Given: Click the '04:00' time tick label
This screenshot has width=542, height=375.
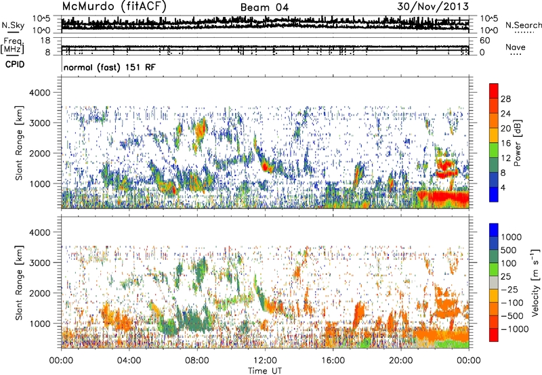Looking at the screenshot, I should point(129,361).
